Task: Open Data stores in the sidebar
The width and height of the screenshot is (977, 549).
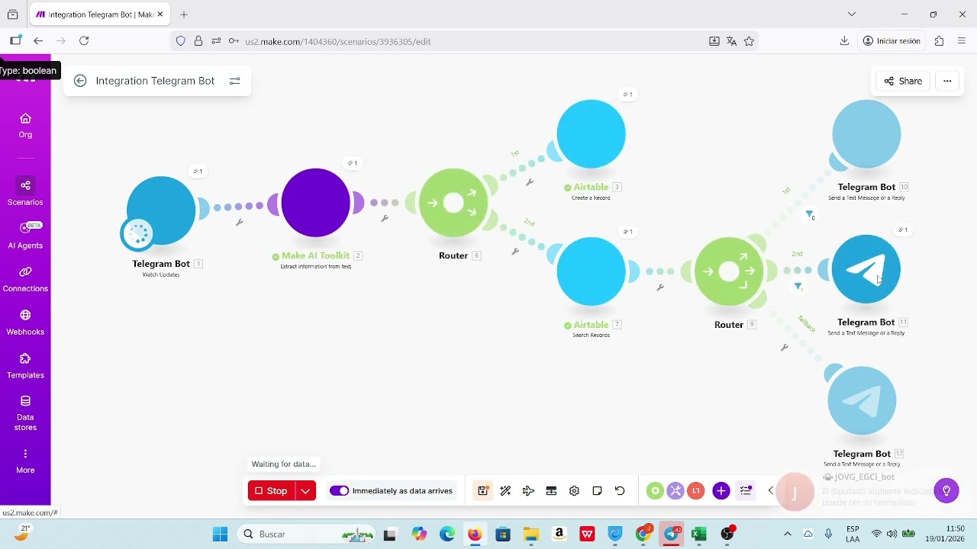Action: (x=25, y=413)
